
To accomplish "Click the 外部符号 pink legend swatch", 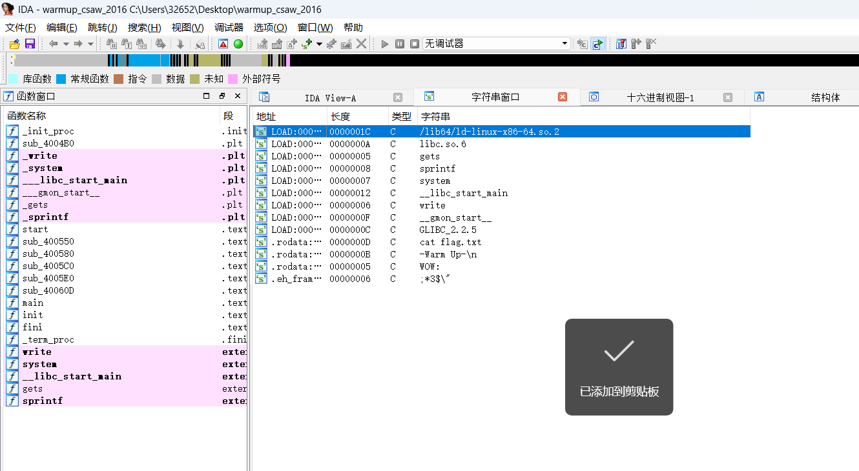I will (233, 79).
